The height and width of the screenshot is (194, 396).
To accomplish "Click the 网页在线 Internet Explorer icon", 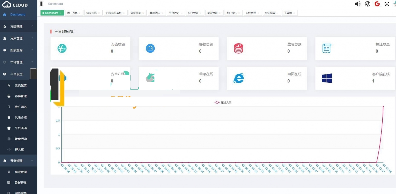I will 238,78.
